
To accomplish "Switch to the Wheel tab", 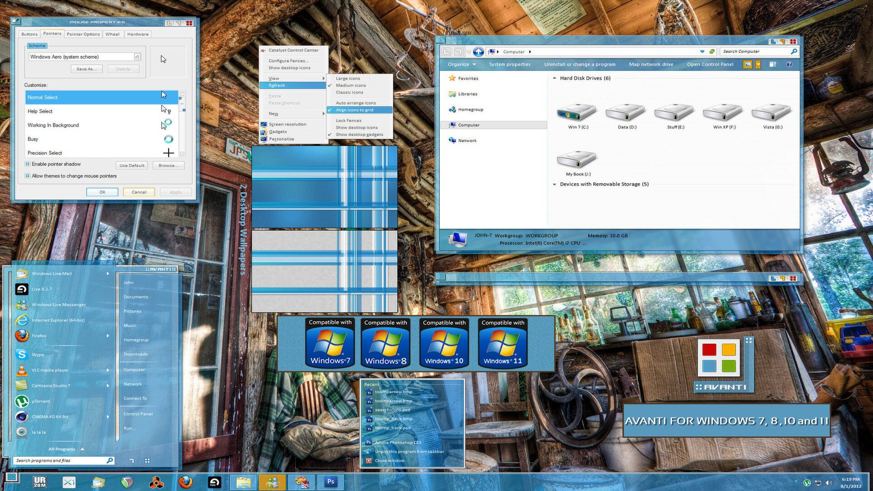I will tap(112, 34).
